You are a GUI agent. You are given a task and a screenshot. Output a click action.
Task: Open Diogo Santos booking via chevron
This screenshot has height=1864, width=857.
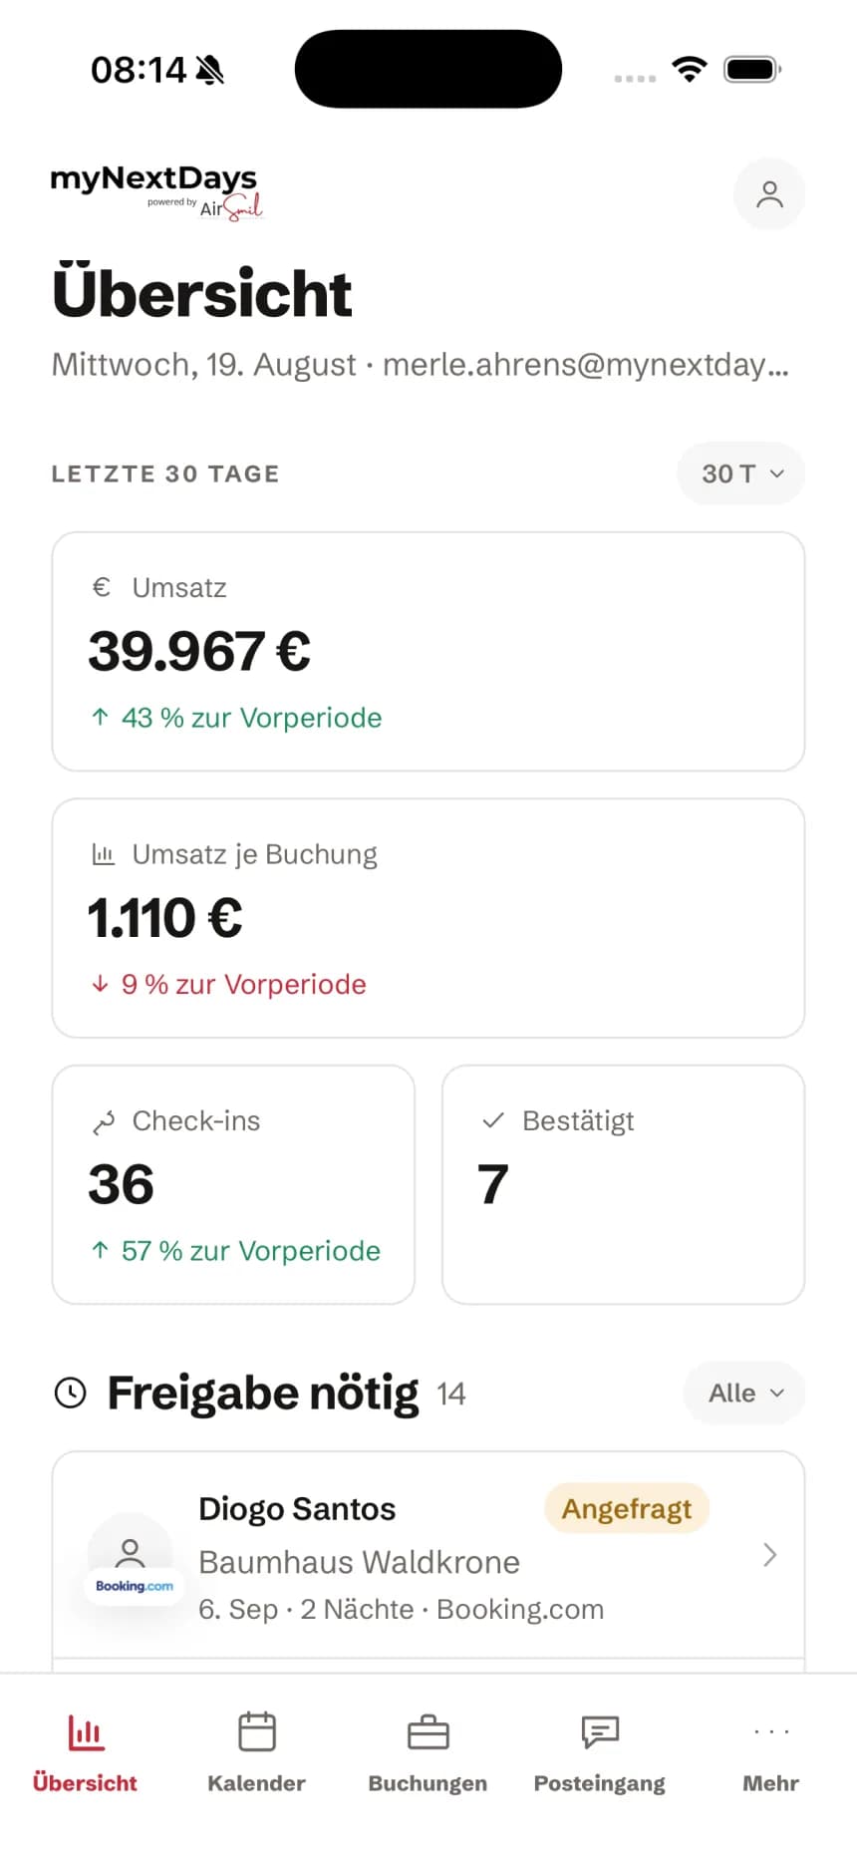coord(769,1555)
